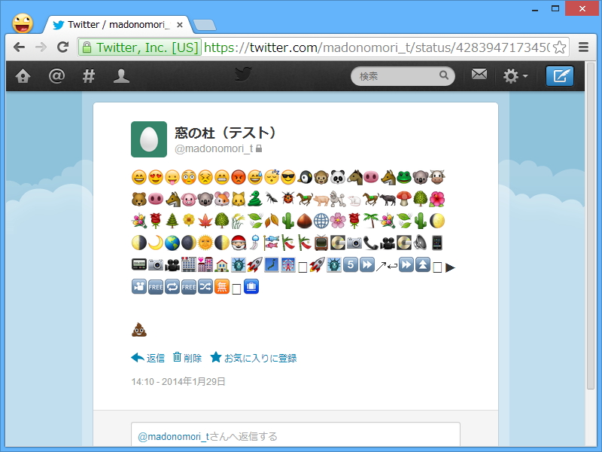Reload the page with the refresh icon
Image resolution: width=602 pixels, height=452 pixels.
pos(63,47)
